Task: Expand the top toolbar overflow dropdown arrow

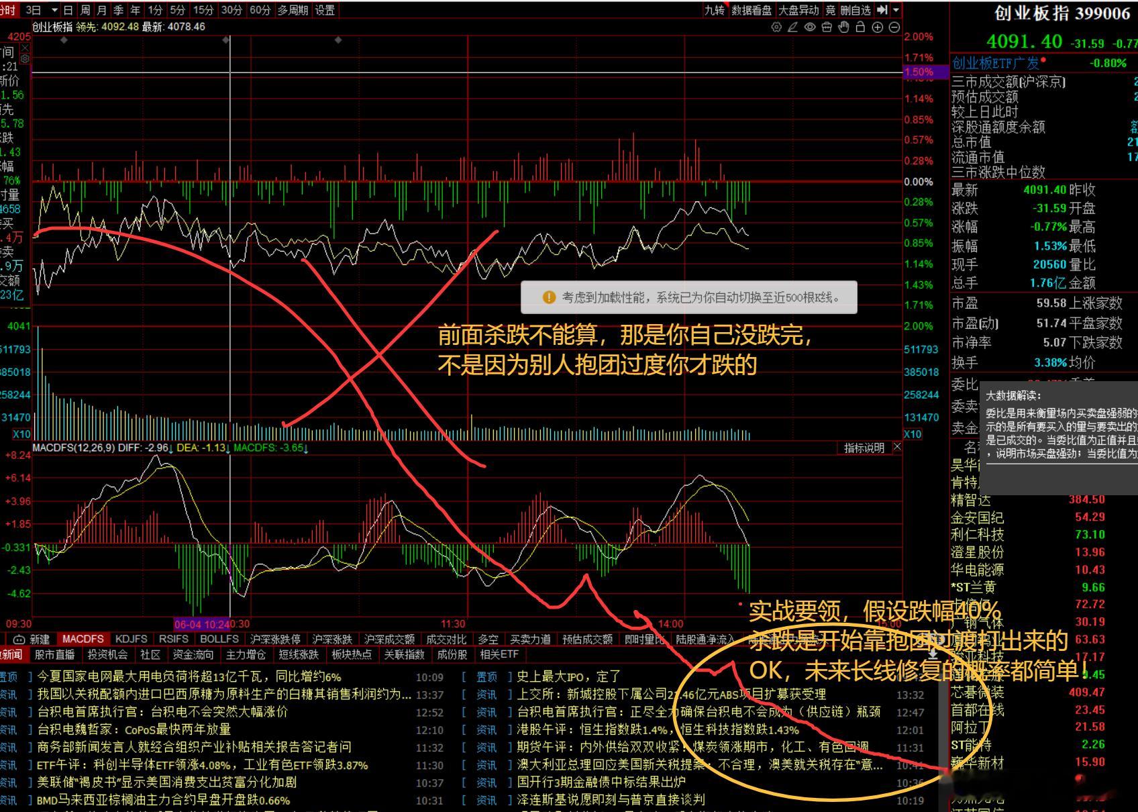Action: (x=895, y=10)
